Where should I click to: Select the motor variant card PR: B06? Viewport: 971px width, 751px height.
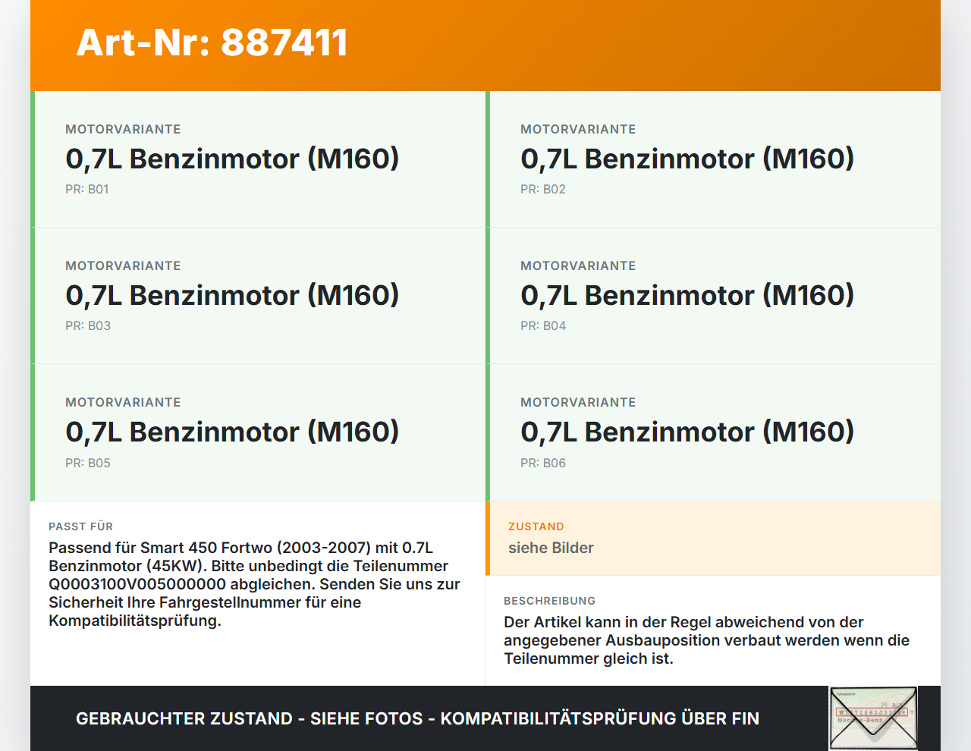tap(713, 432)
